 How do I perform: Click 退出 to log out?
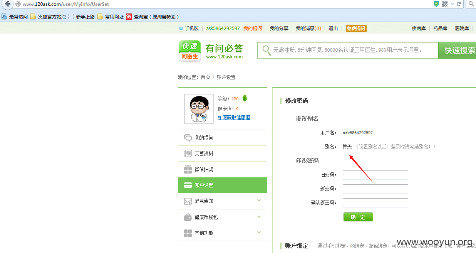pos(333,29)
